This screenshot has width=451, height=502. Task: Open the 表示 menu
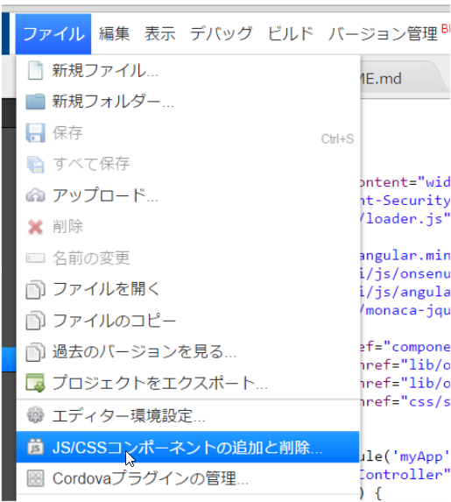[x=160, y=34]
